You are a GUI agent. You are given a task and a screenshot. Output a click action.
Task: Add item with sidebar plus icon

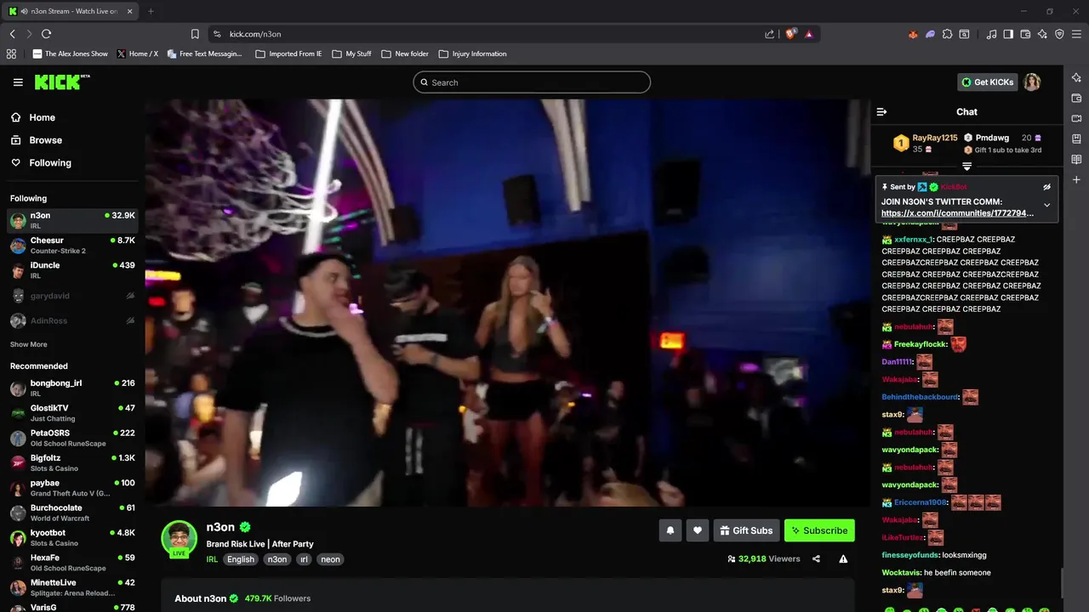pos(1076,179)
